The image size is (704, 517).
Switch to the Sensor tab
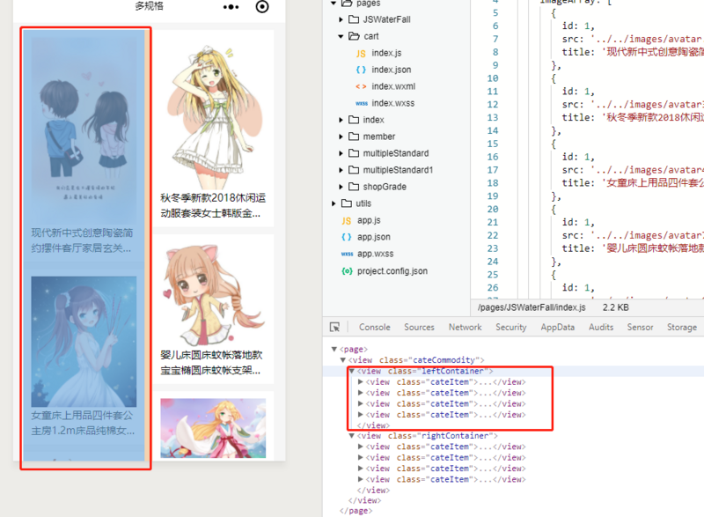tap(641, 328)
